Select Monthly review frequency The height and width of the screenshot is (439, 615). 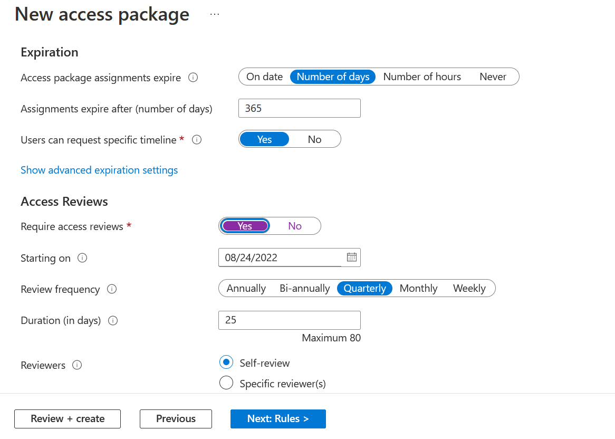click(418, 288)
